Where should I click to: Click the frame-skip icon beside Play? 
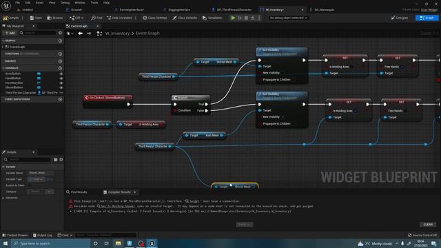(240, 18)
